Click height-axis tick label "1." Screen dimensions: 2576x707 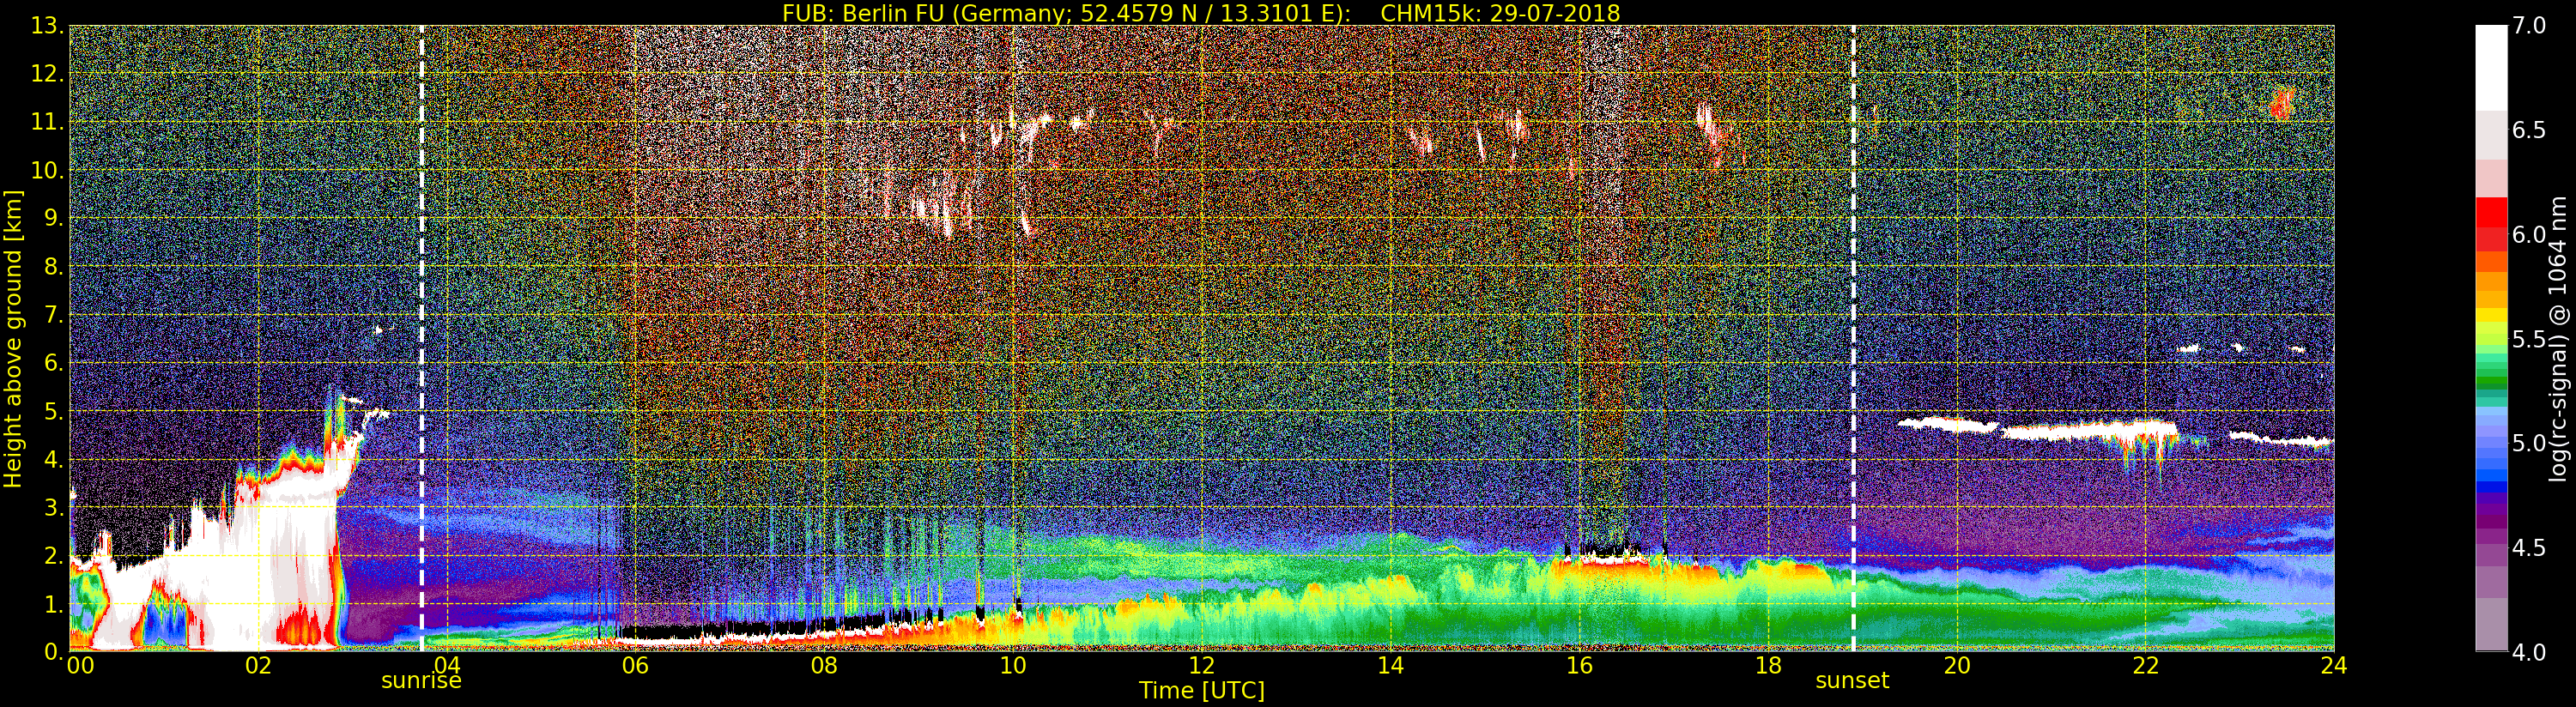click(x=53, y=603)
